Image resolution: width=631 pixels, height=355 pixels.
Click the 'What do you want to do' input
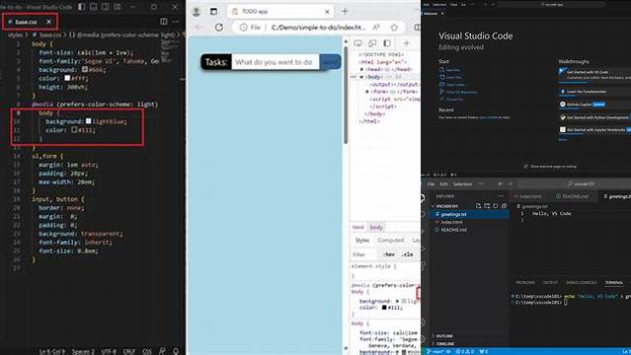(276, 62)
